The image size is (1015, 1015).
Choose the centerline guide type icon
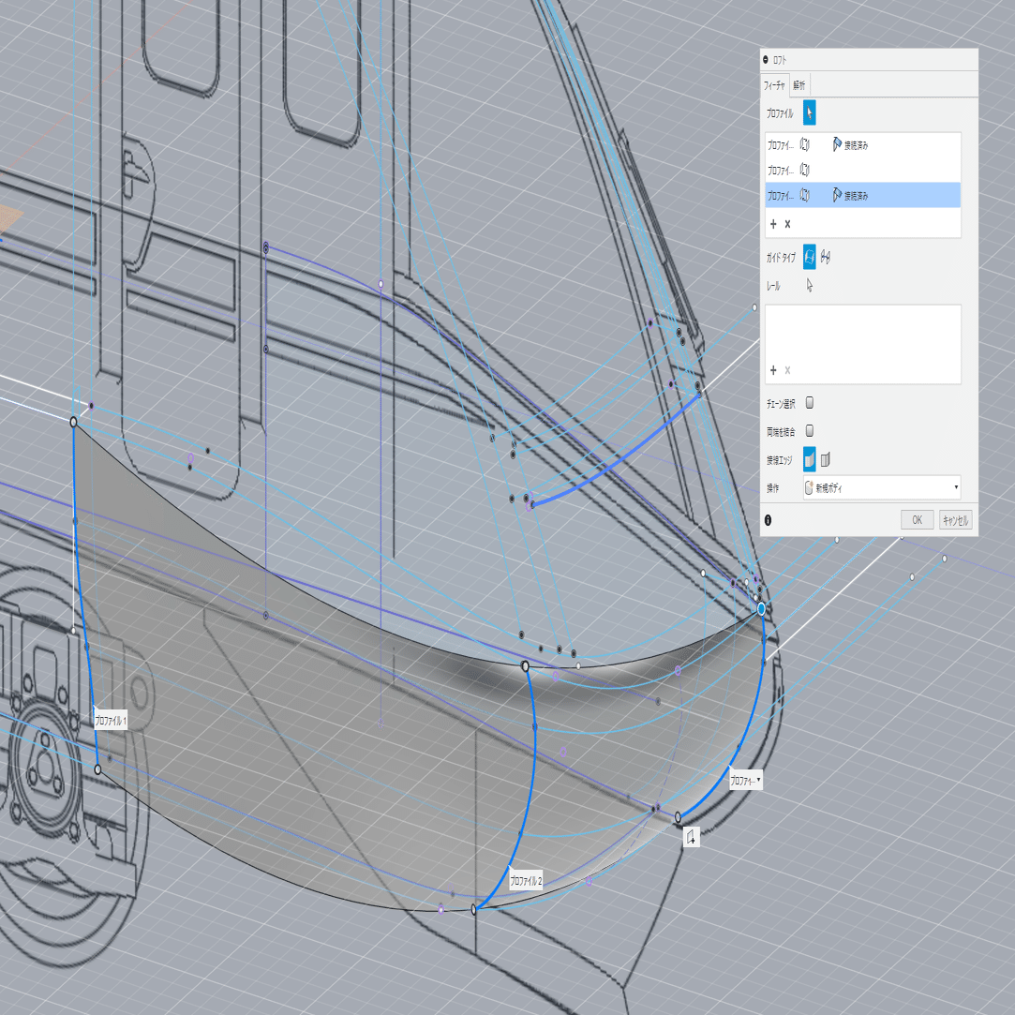pos(826,257)
